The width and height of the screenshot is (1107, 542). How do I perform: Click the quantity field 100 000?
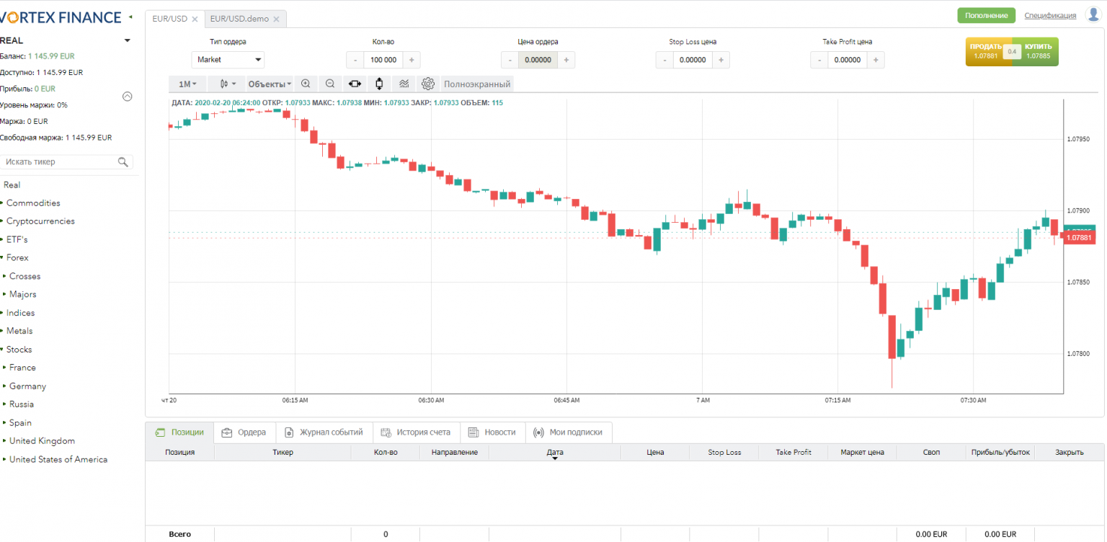pos(383,60)
